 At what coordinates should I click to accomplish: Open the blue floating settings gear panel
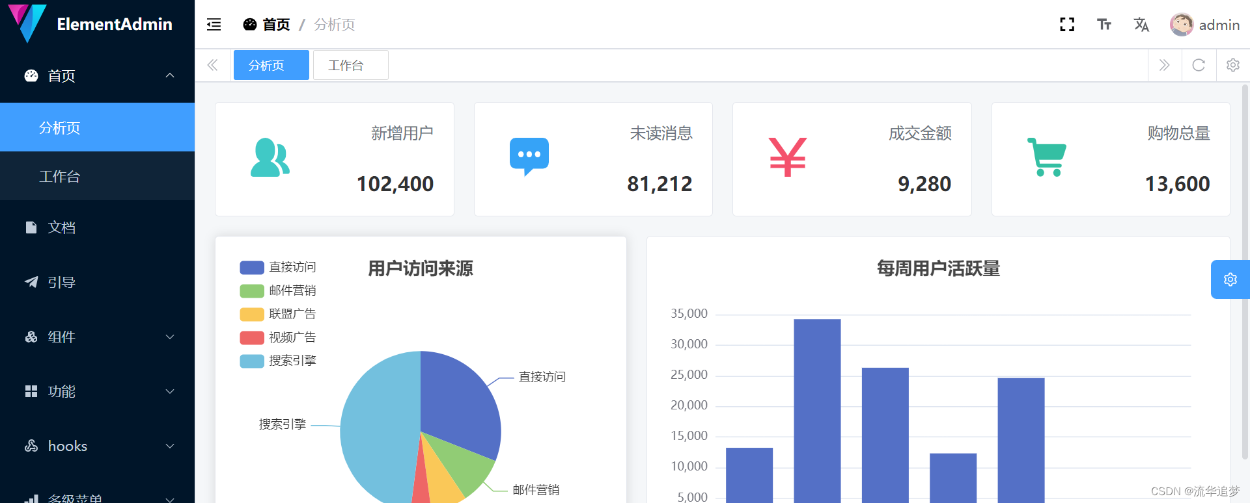1230,279
